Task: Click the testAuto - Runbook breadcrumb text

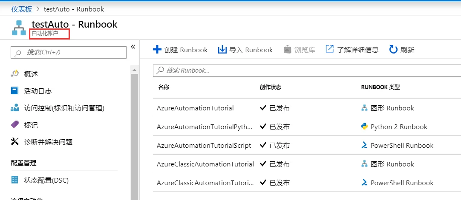Action: [x=74, y=9]
